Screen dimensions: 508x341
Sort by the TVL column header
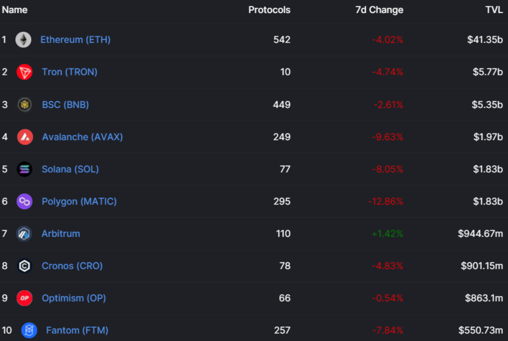(x=494, y=10)
